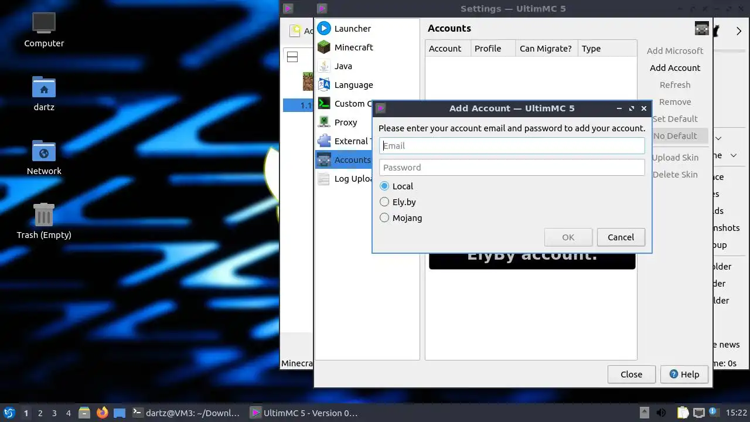
Task: Open the Log Upload settings page
Action: 344,178
